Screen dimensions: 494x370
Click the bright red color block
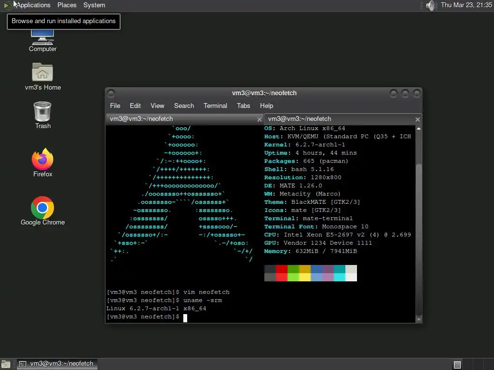coord(282,277)
